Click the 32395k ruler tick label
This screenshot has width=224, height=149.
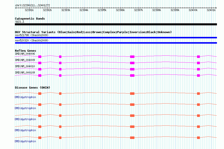(102, 10)
